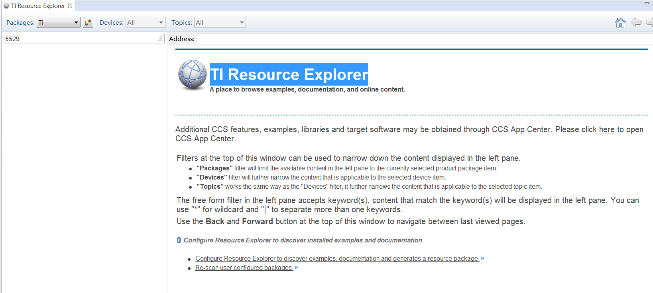Click the home icon in the toolbar

(620, 23)
